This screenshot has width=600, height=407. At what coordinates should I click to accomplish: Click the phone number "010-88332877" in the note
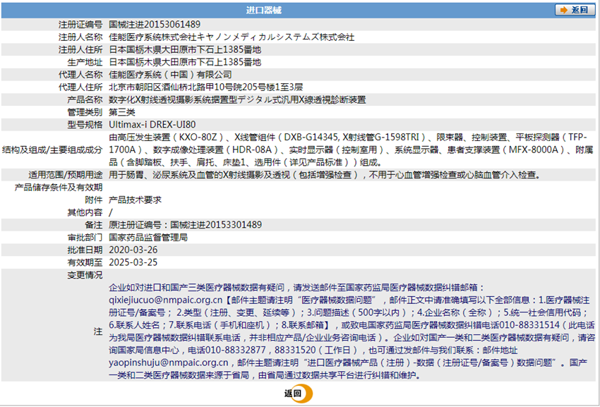point(236,351)
